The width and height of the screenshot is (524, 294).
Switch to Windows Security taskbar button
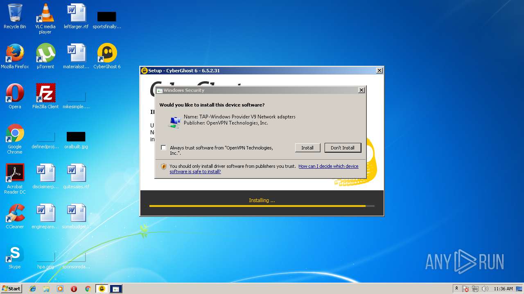(116, 289)
